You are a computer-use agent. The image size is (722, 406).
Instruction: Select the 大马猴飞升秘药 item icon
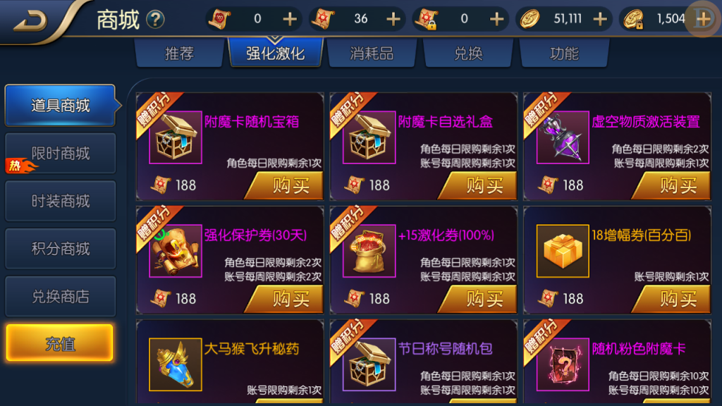[176, 364]
